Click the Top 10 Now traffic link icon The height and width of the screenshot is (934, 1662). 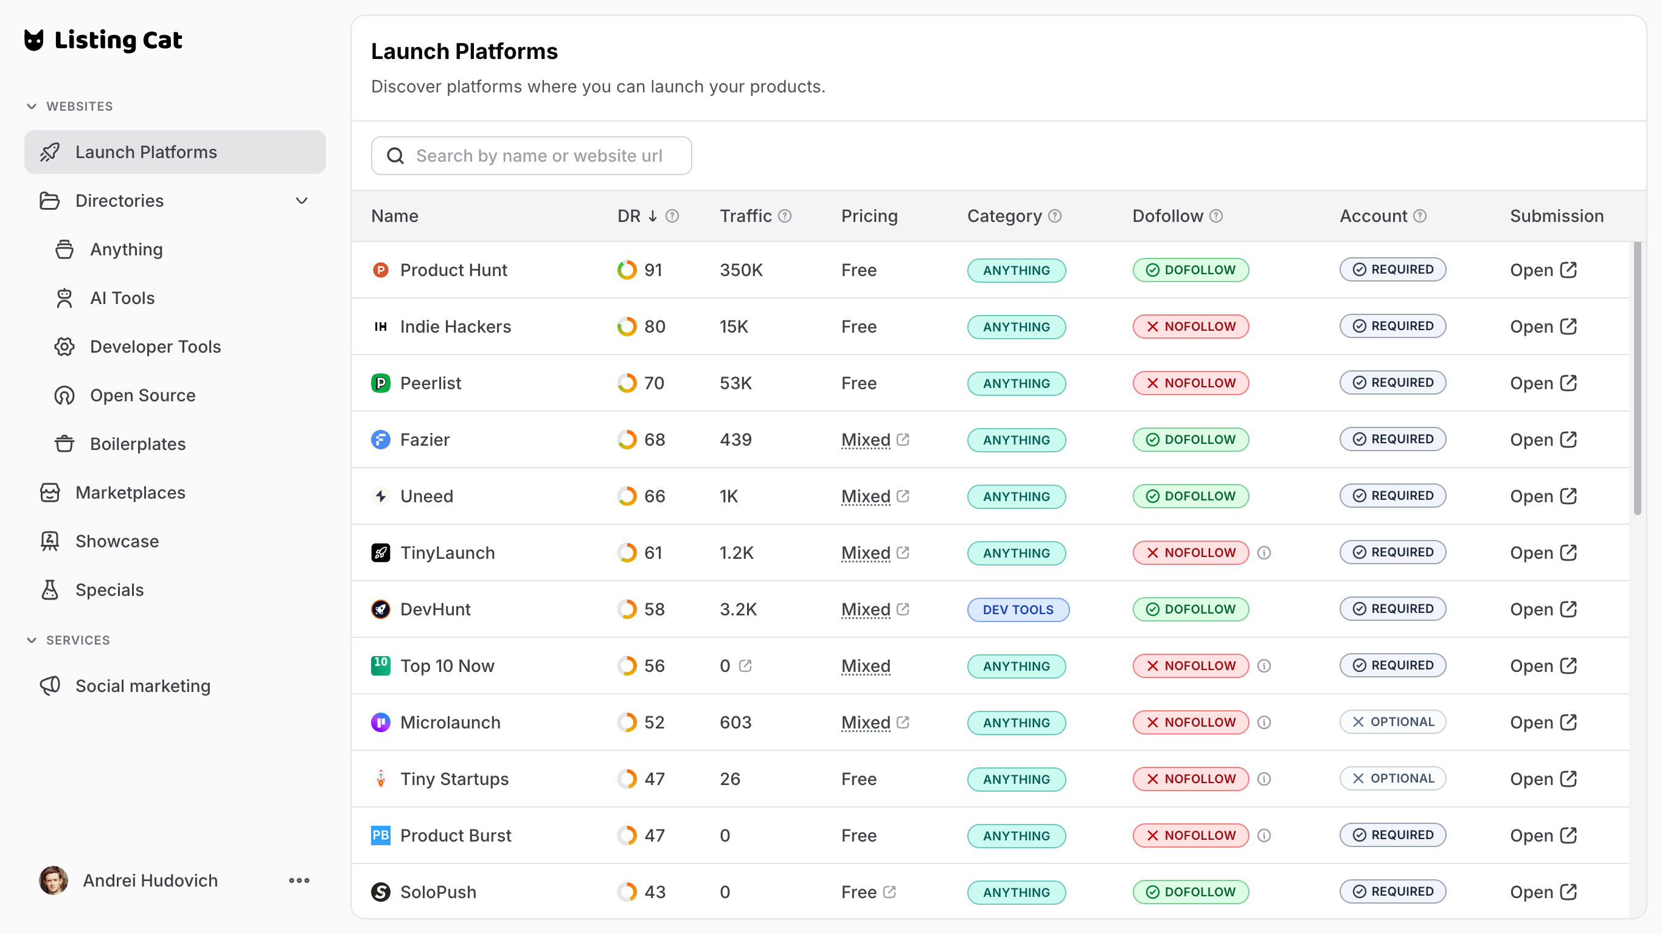[x=745, y=666]
